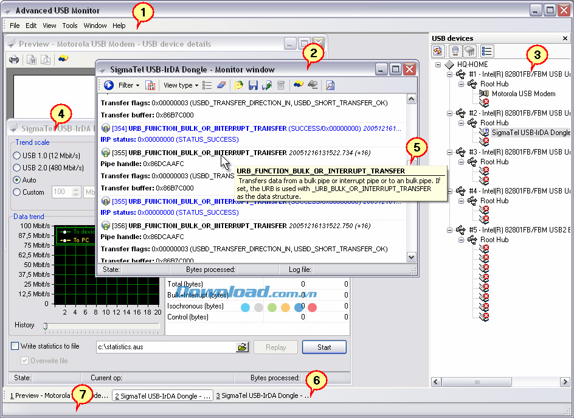Click the first export document icon in Preview window
This screenshot has width=574, height=418.
click(32, 60)
